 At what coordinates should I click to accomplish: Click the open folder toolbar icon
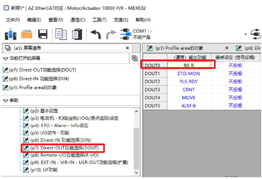(x=27, y=34)
